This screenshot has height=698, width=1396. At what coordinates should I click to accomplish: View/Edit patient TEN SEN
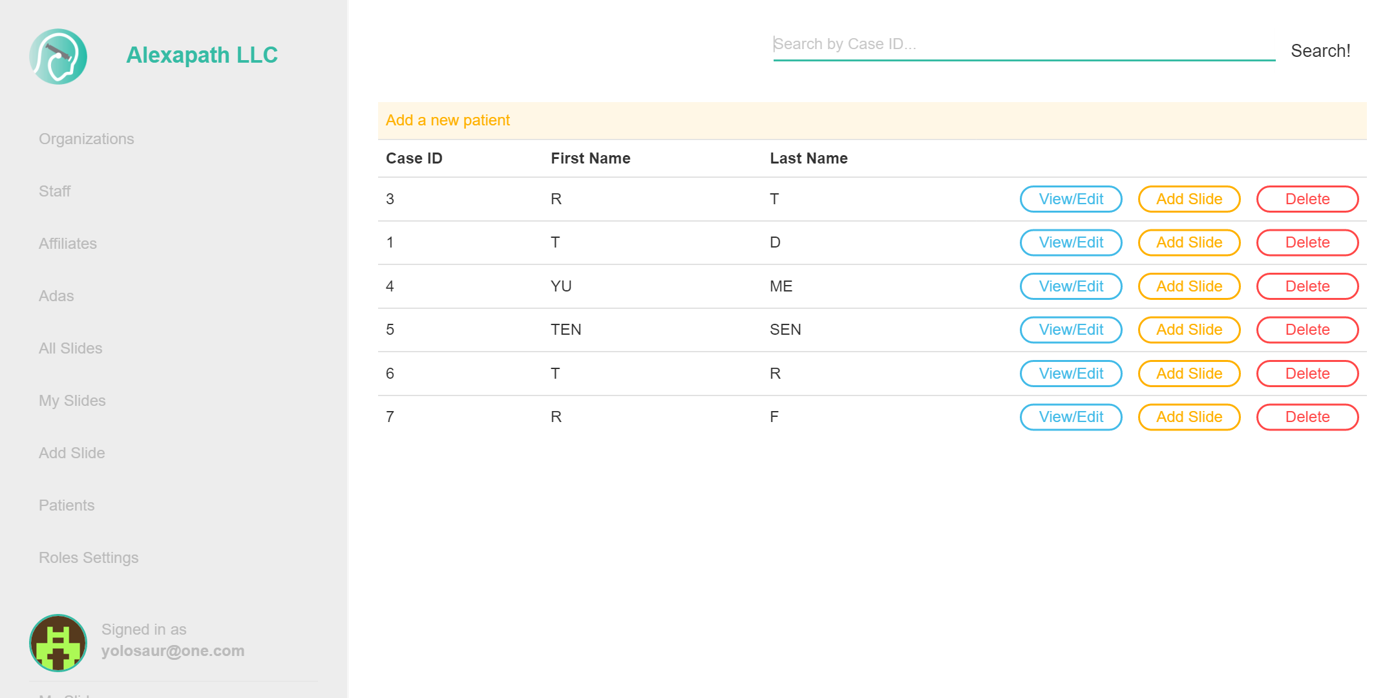click(1070, 330)
